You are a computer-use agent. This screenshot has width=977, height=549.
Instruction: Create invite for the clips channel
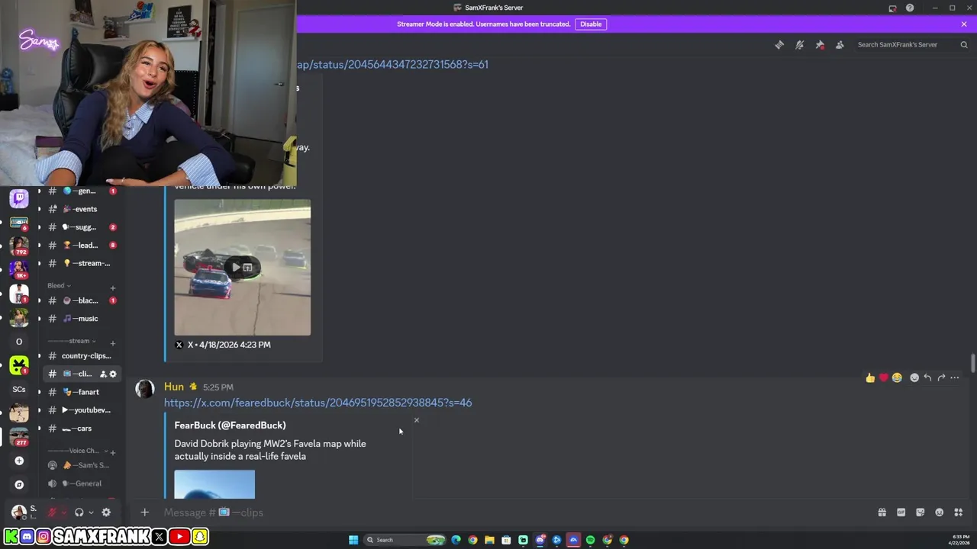103,374
